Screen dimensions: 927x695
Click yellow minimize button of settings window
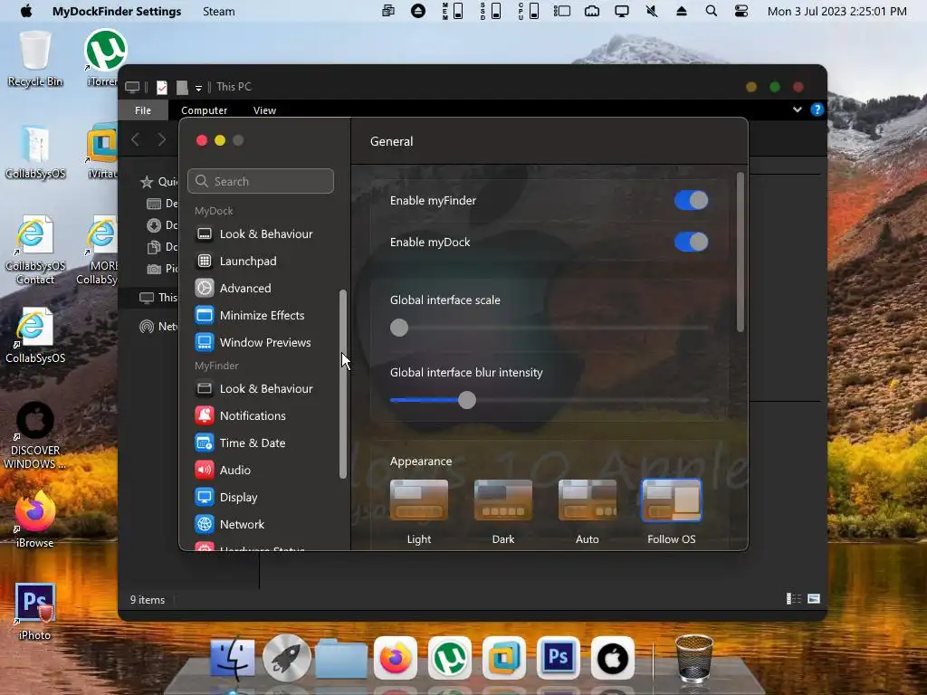pyautogui.click(x=220, y=140)
